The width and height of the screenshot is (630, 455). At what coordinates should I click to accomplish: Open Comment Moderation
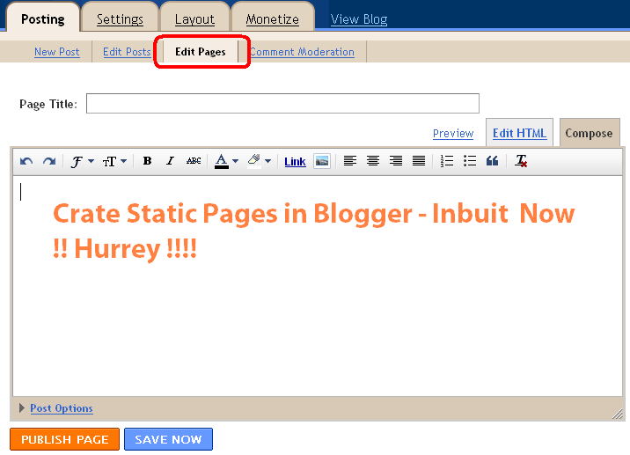pyautogui.click(x=302, y=52)
